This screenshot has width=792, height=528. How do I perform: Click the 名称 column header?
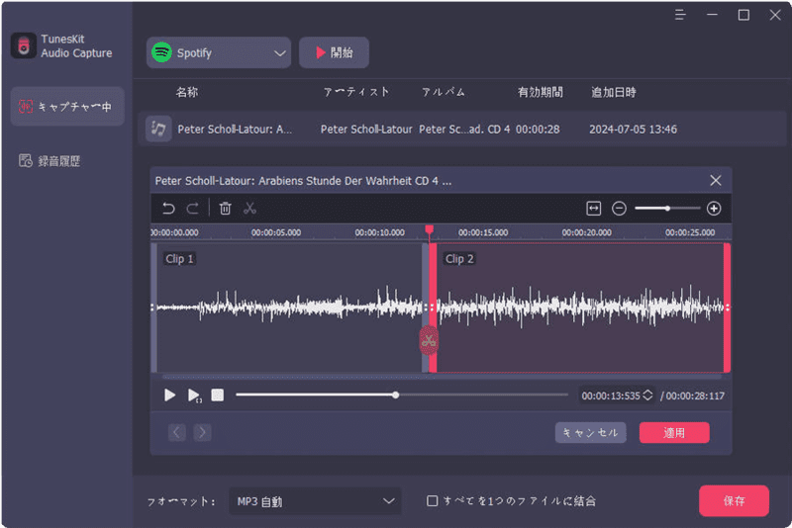click(x=187, y=92)
